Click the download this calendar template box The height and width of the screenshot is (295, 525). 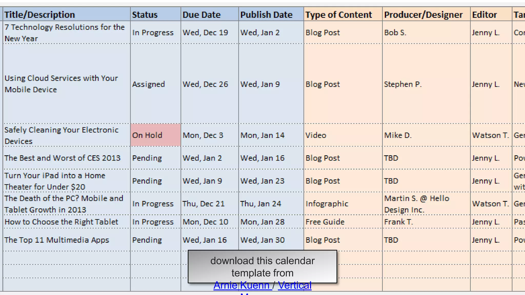tap(262, 266)
